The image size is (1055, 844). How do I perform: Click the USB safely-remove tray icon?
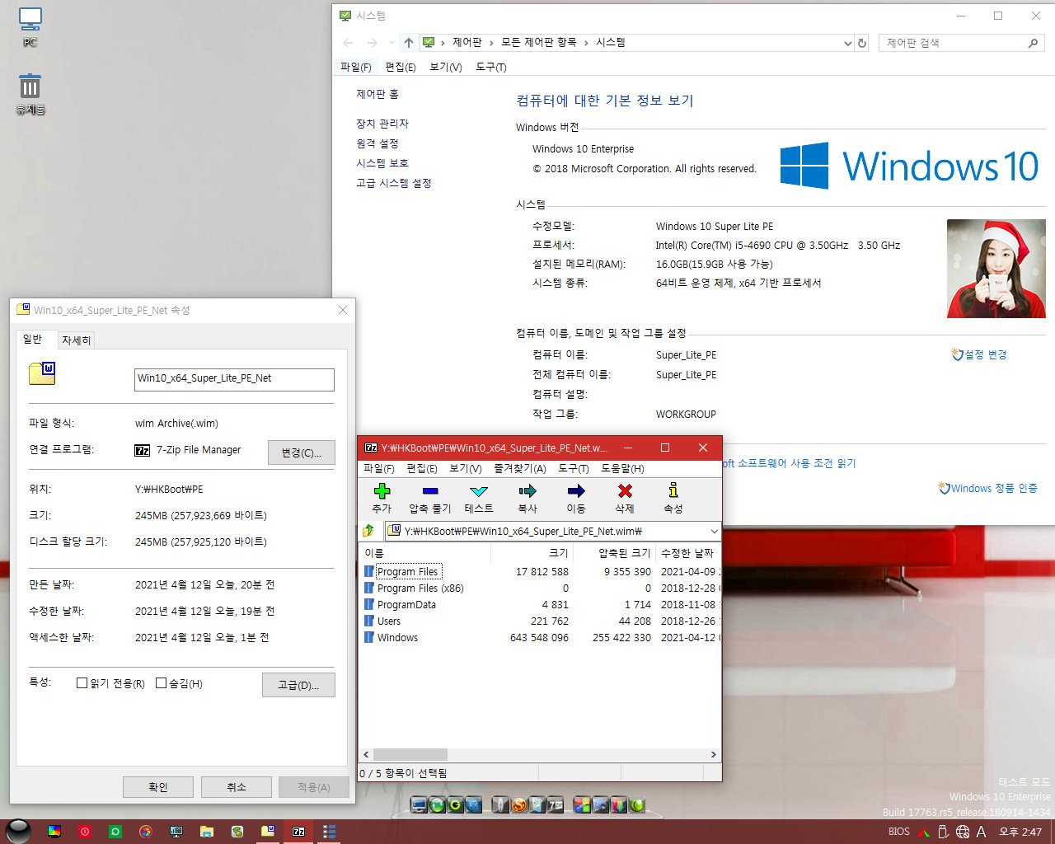click(x=944, y=832)
